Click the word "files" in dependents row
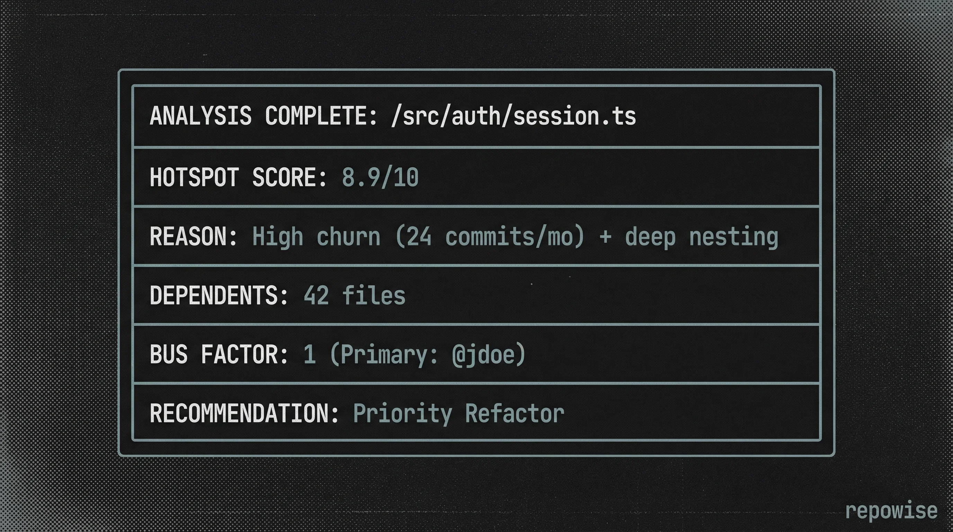The image size is (953, 532). point(374,295)
